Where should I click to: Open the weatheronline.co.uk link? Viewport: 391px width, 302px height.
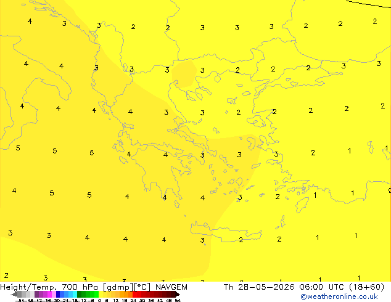point(339,296)
